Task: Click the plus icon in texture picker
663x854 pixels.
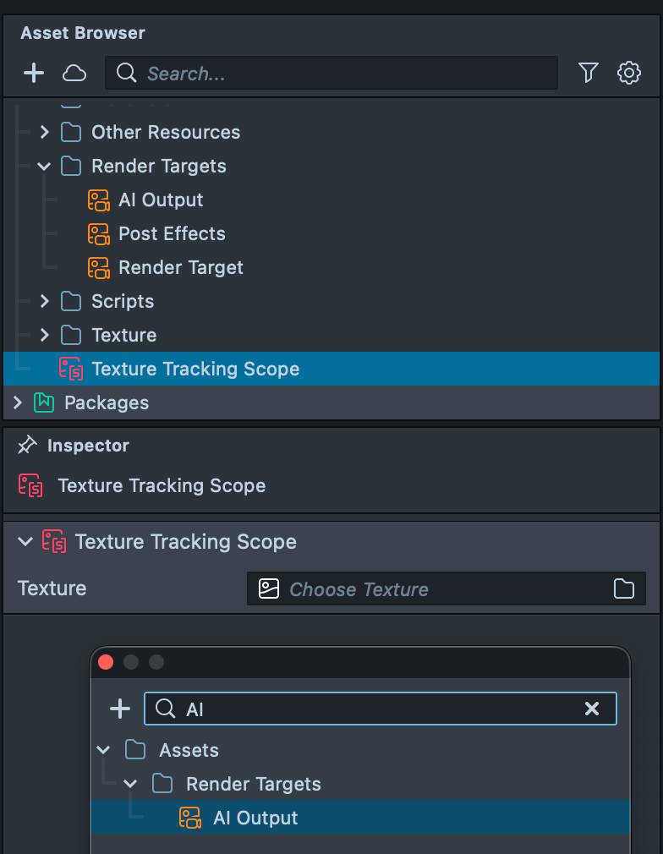Action: pyautogui.click(x=120, y=709)
